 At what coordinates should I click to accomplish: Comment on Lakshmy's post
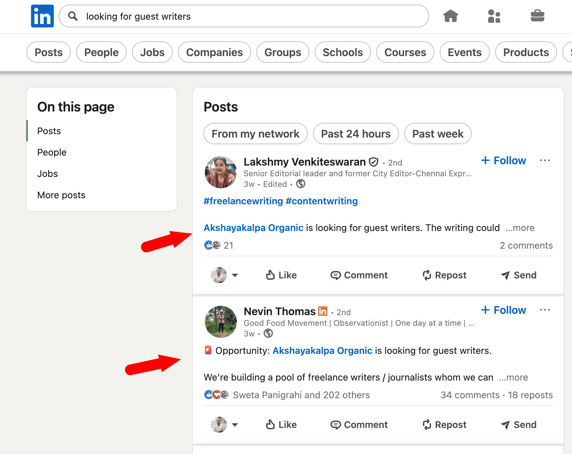point(359,275)
